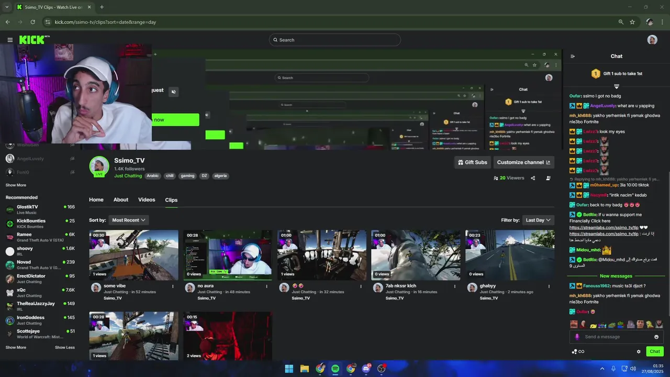
Task: Open options menu for "7ab nkssr klch" clip
Action: pos(454,286)
